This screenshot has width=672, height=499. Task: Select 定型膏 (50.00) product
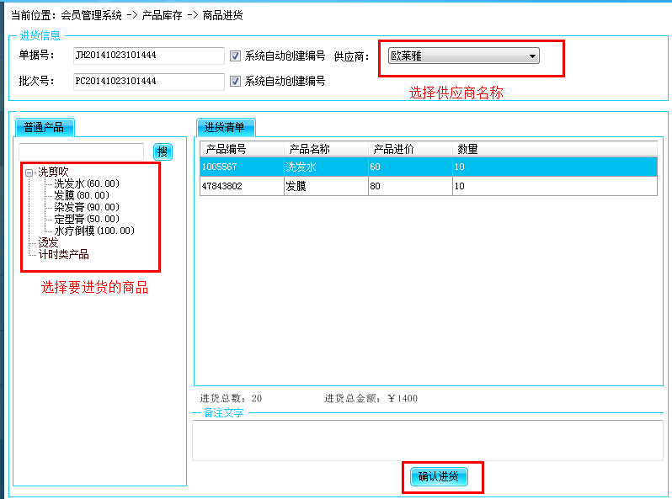click(86, 219)
